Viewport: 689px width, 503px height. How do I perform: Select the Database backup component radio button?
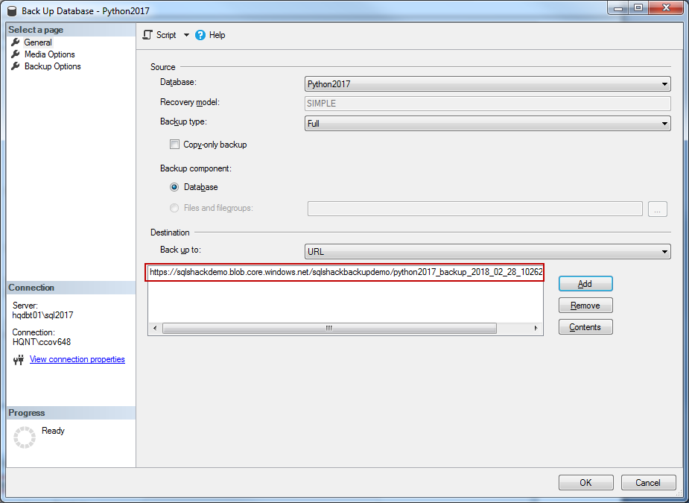pyautogui.click(x=174, y=187)
